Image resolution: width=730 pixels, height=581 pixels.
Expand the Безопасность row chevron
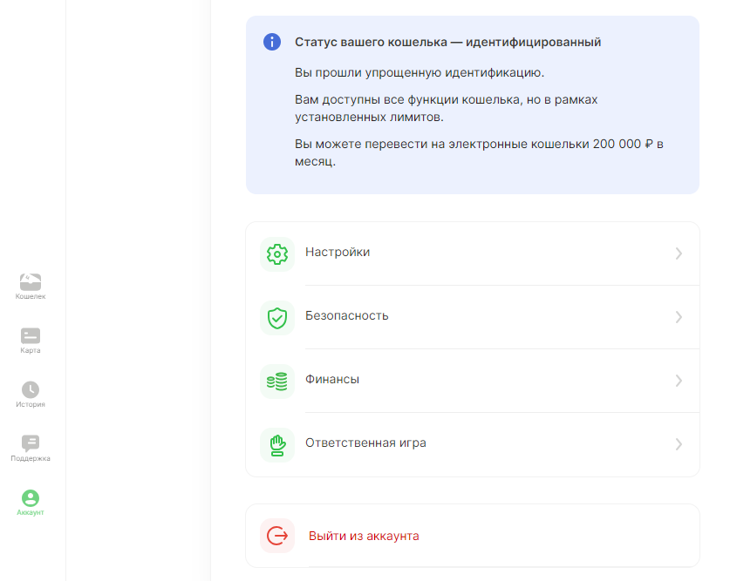[679, 317]
